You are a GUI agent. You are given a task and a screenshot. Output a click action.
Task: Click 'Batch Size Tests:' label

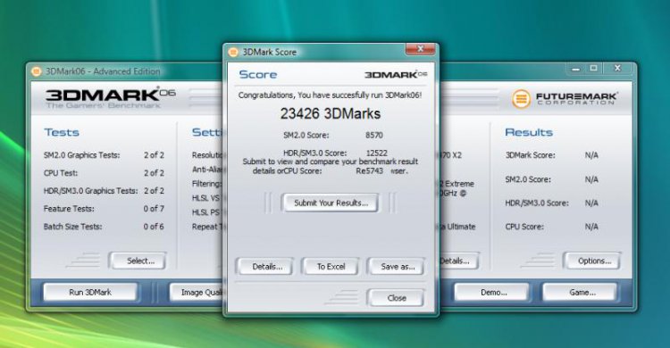pyautogui.click(x=72, y=227)
